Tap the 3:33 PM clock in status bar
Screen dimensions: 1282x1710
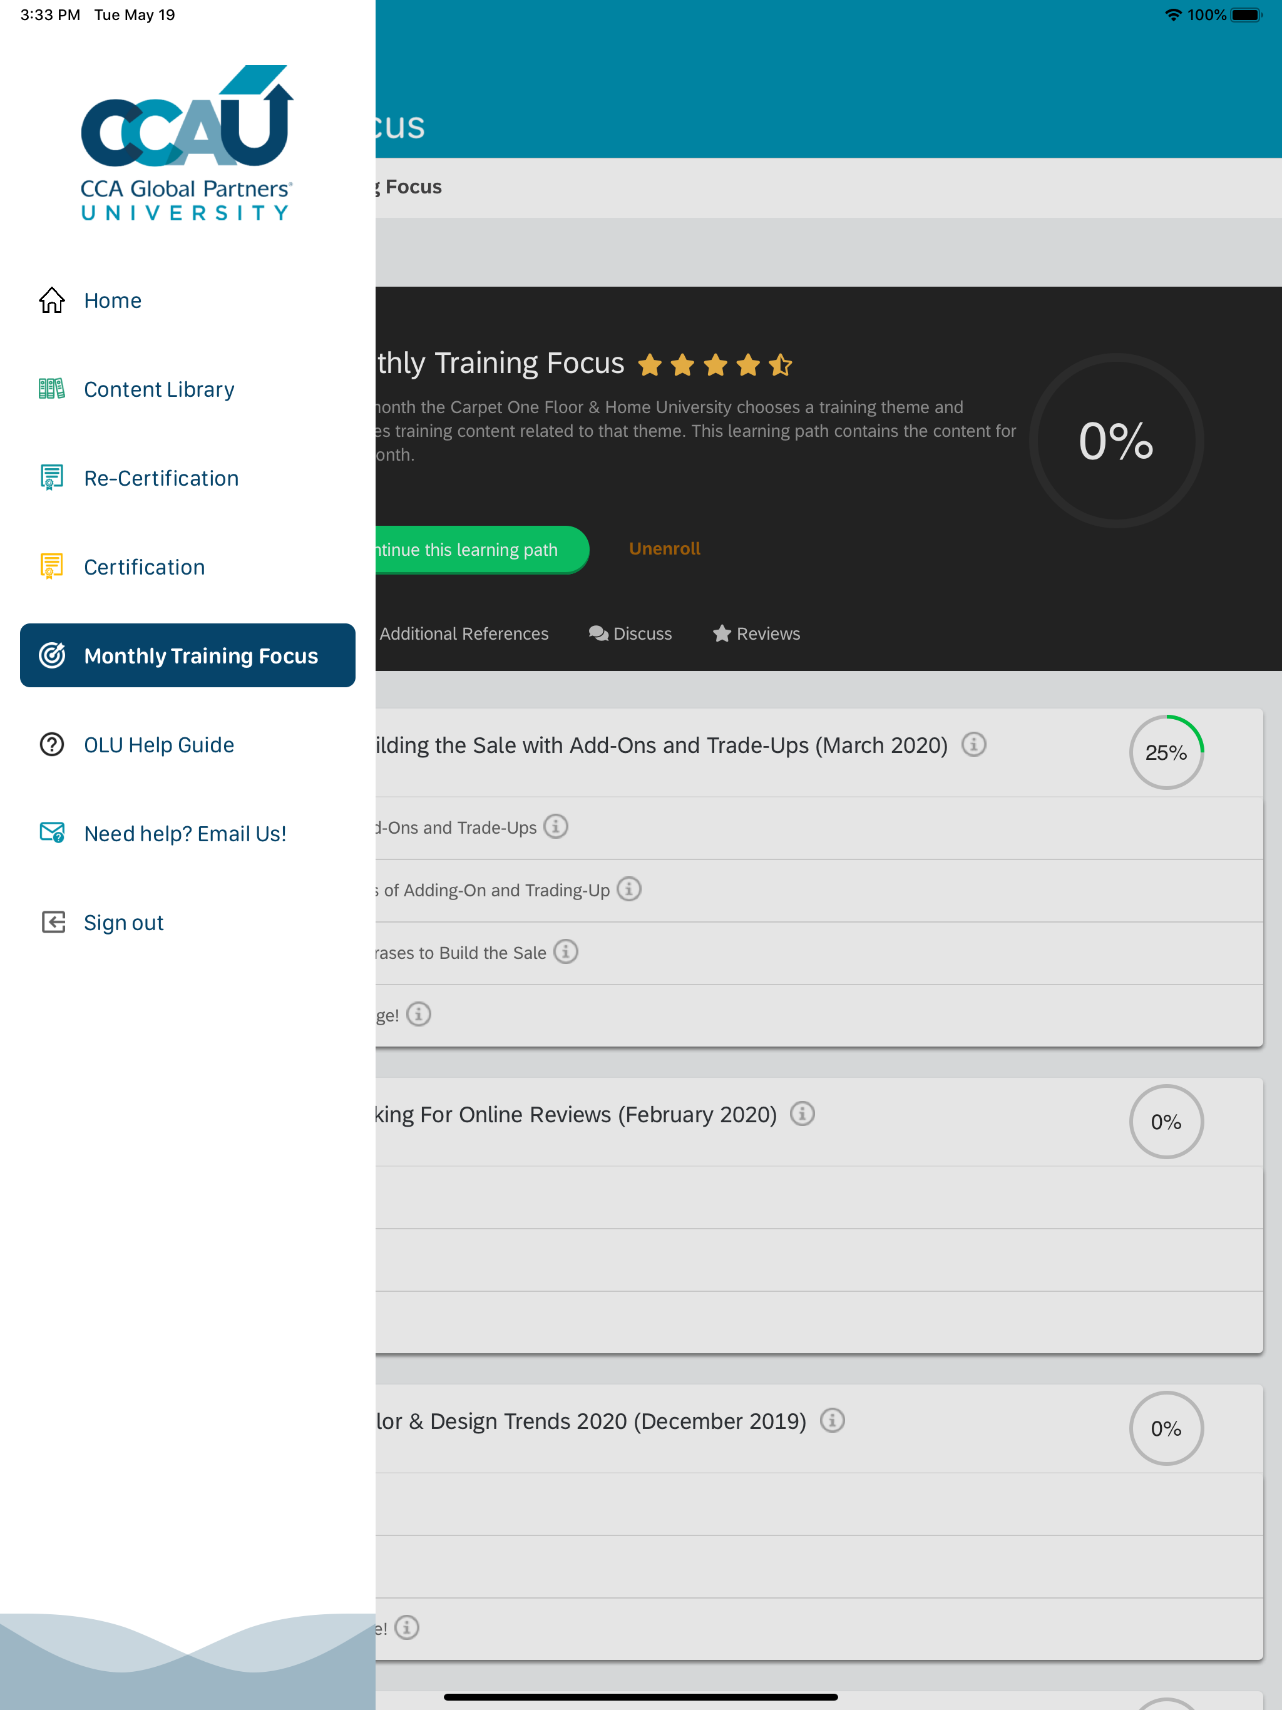point(50,14)
